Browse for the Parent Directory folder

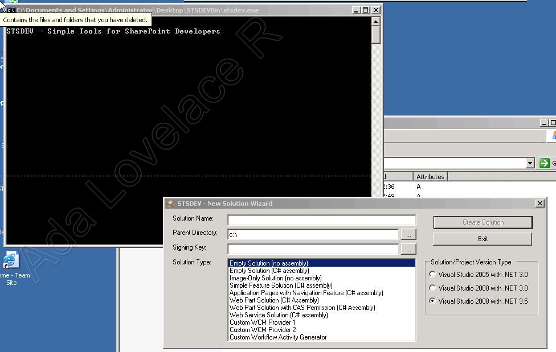[x=408, y=234]
